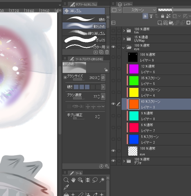Expand the デフォ folder
Image resolution: width=191 pixels, height=196 pixels.
pos(124,161)
